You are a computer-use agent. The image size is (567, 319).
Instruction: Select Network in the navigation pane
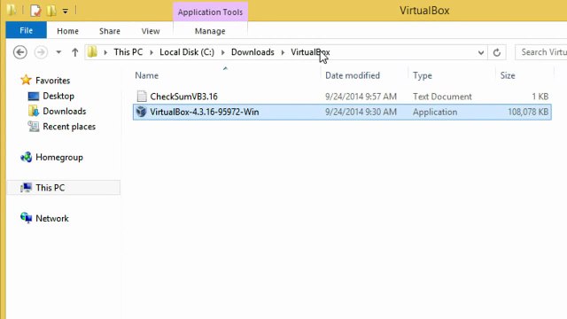click(52, 219)
